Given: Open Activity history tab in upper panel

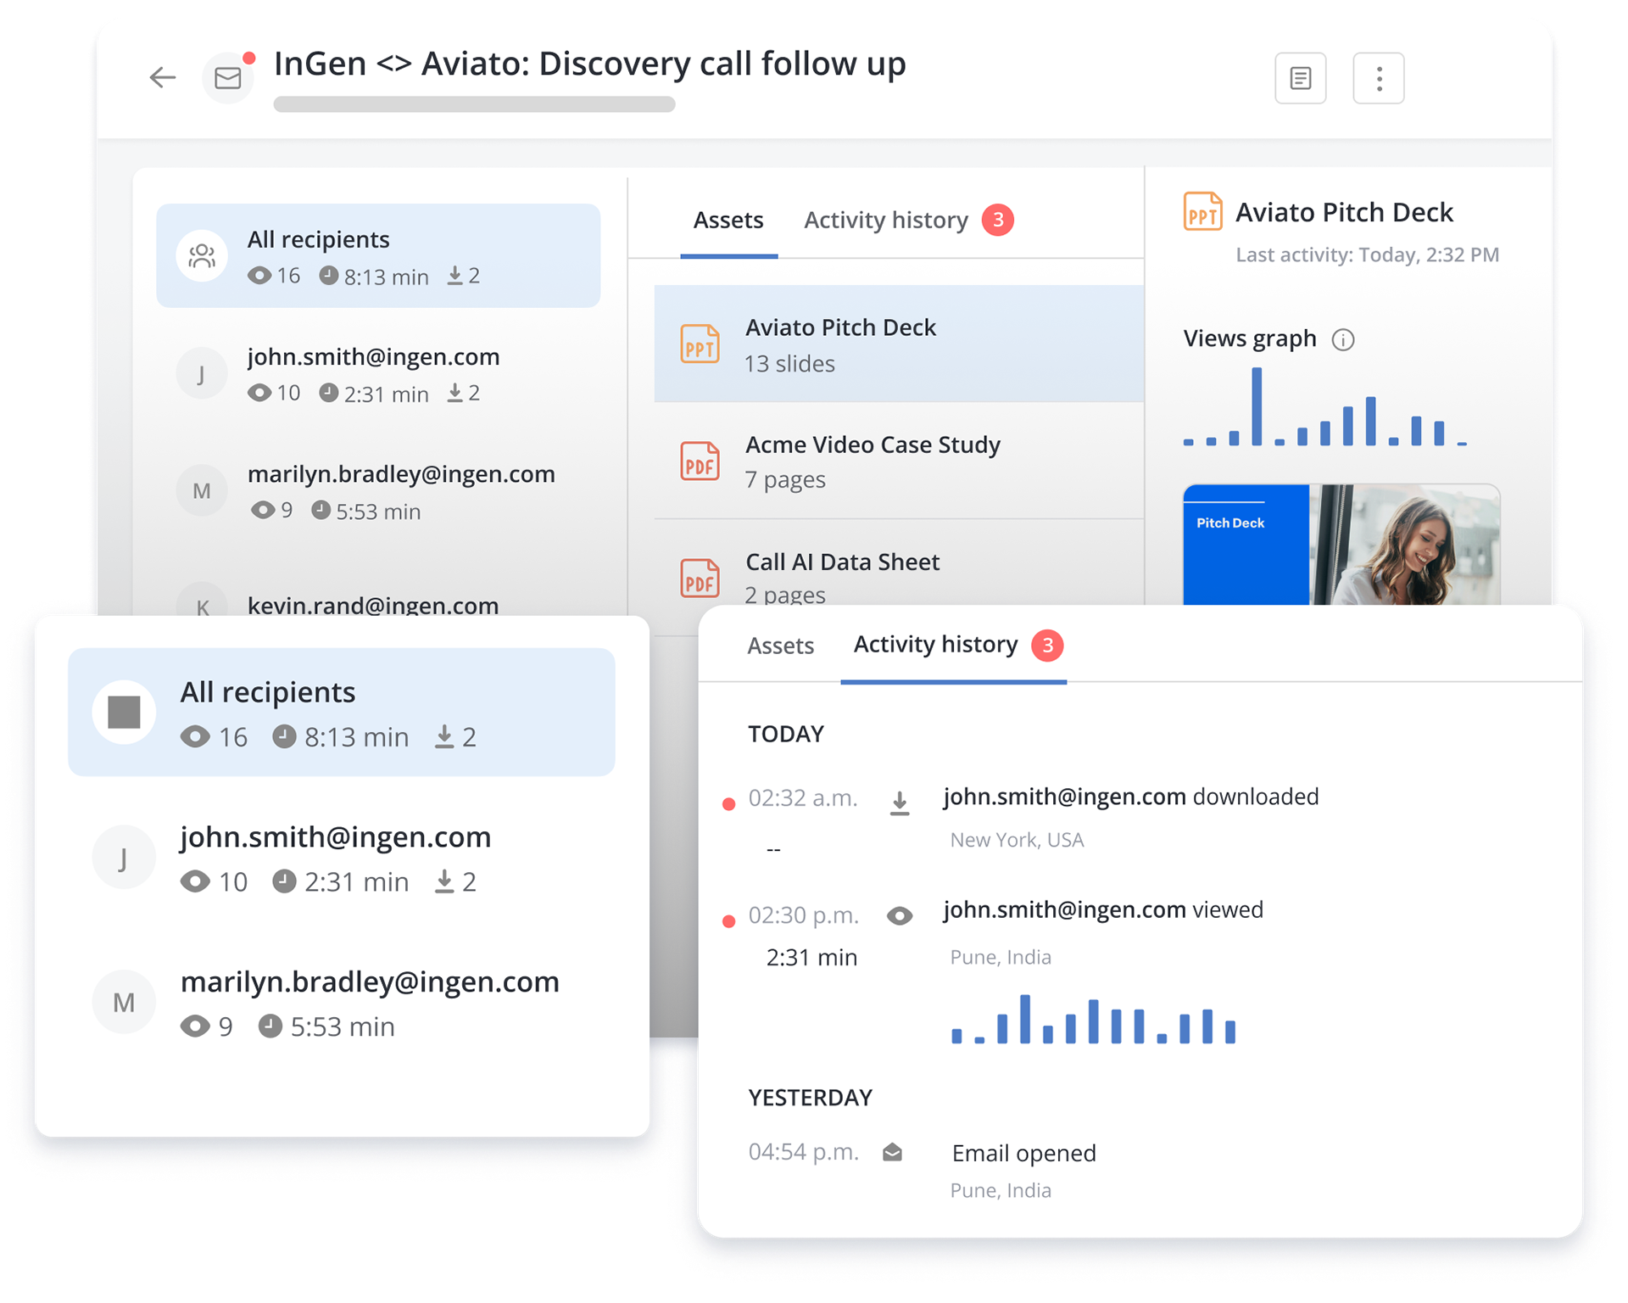Looking at the screenshot, I should pyautogui.click(x=886, y=221).
